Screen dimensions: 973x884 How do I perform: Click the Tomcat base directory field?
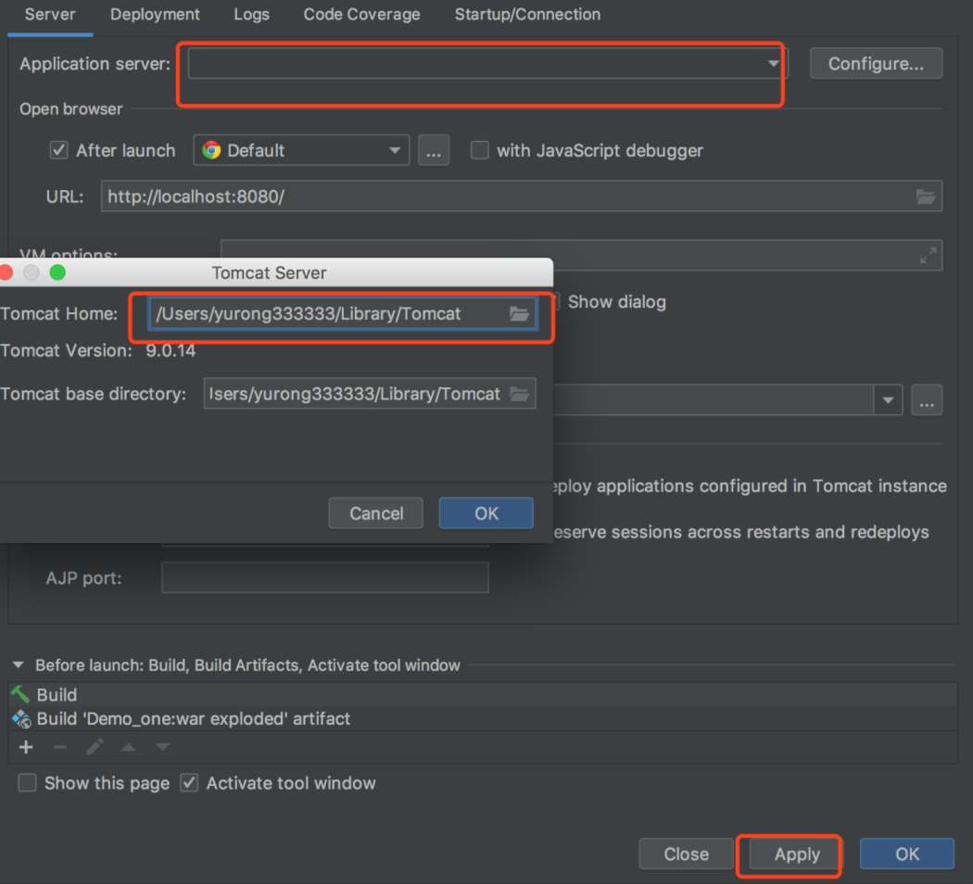369,393
